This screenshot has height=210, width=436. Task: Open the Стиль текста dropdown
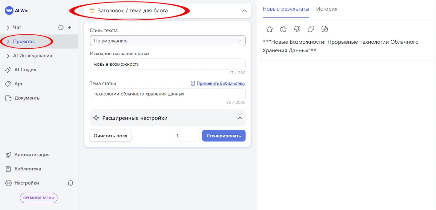tap(167, 40)
